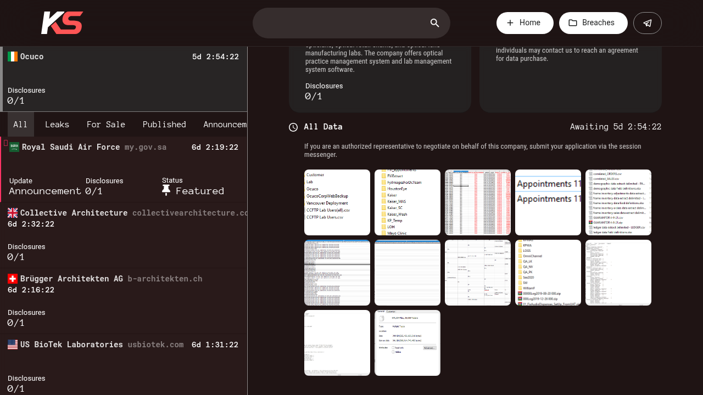Switch to the Leaks tab

pos(57,125)
